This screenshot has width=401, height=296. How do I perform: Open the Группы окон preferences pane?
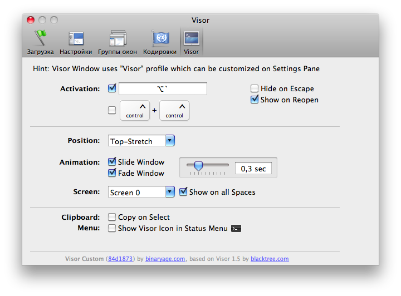[117, 42]
